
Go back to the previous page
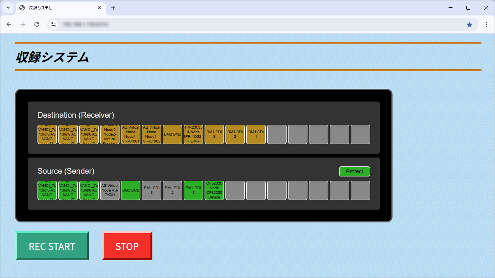pyautogui.click(x=9, y=24)
